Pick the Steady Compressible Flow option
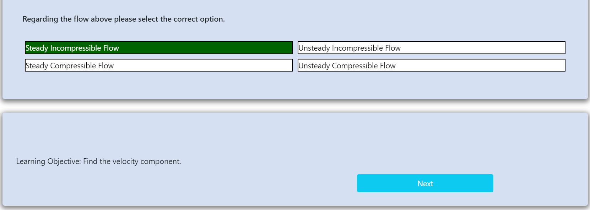Viewport: 590px width, 210px height. pyautogui.click(x=158, y=66)
